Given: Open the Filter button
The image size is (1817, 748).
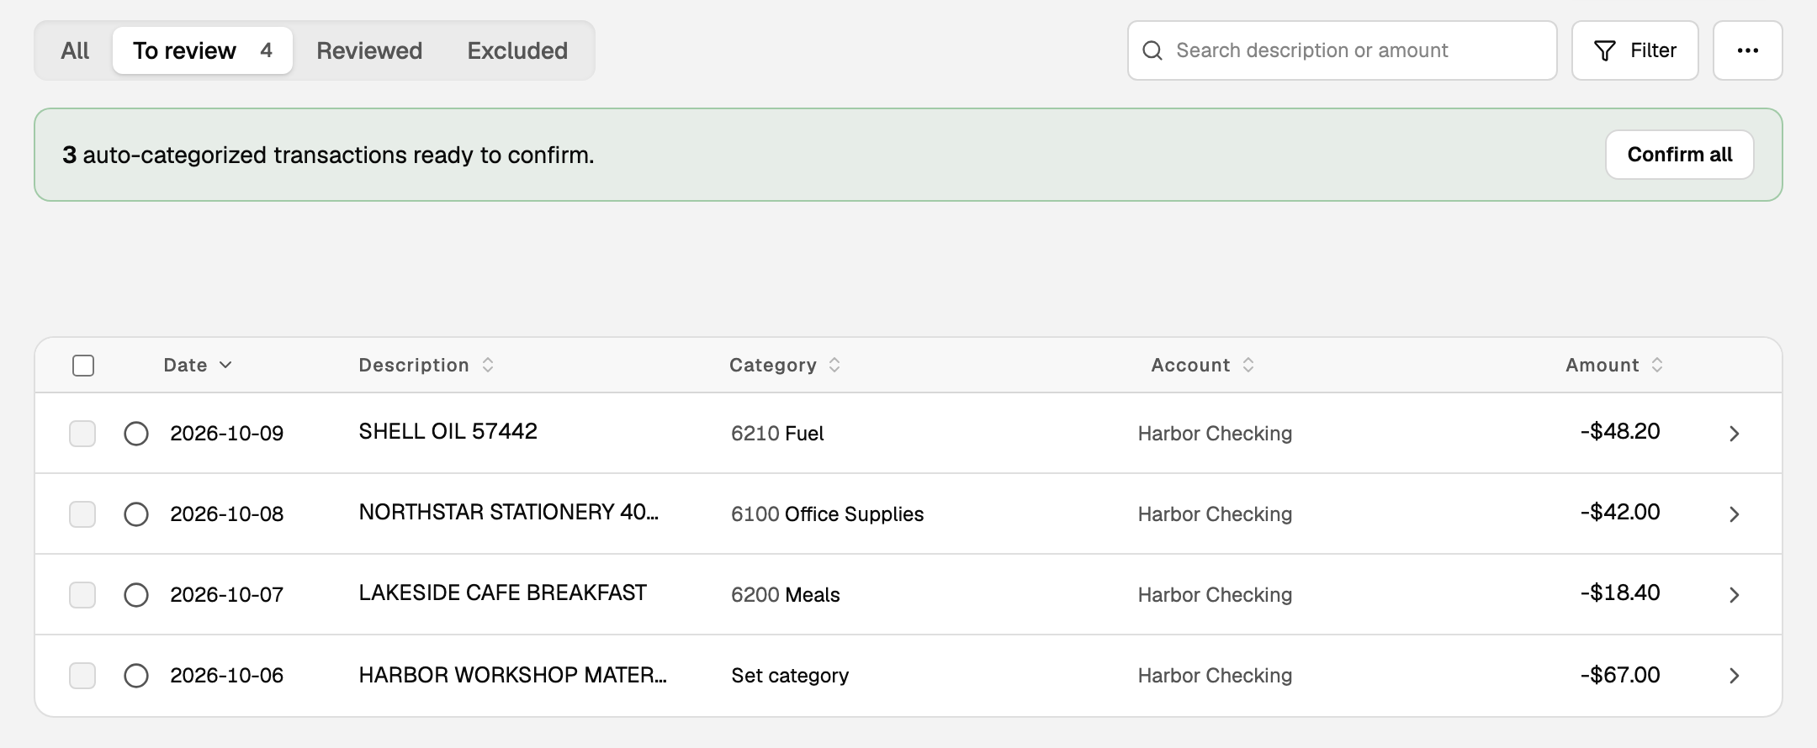Looking at the screenshot, I should coord(1634,50).
